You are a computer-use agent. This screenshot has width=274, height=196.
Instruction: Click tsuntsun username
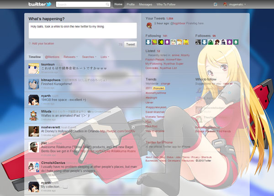coord(47,64)
